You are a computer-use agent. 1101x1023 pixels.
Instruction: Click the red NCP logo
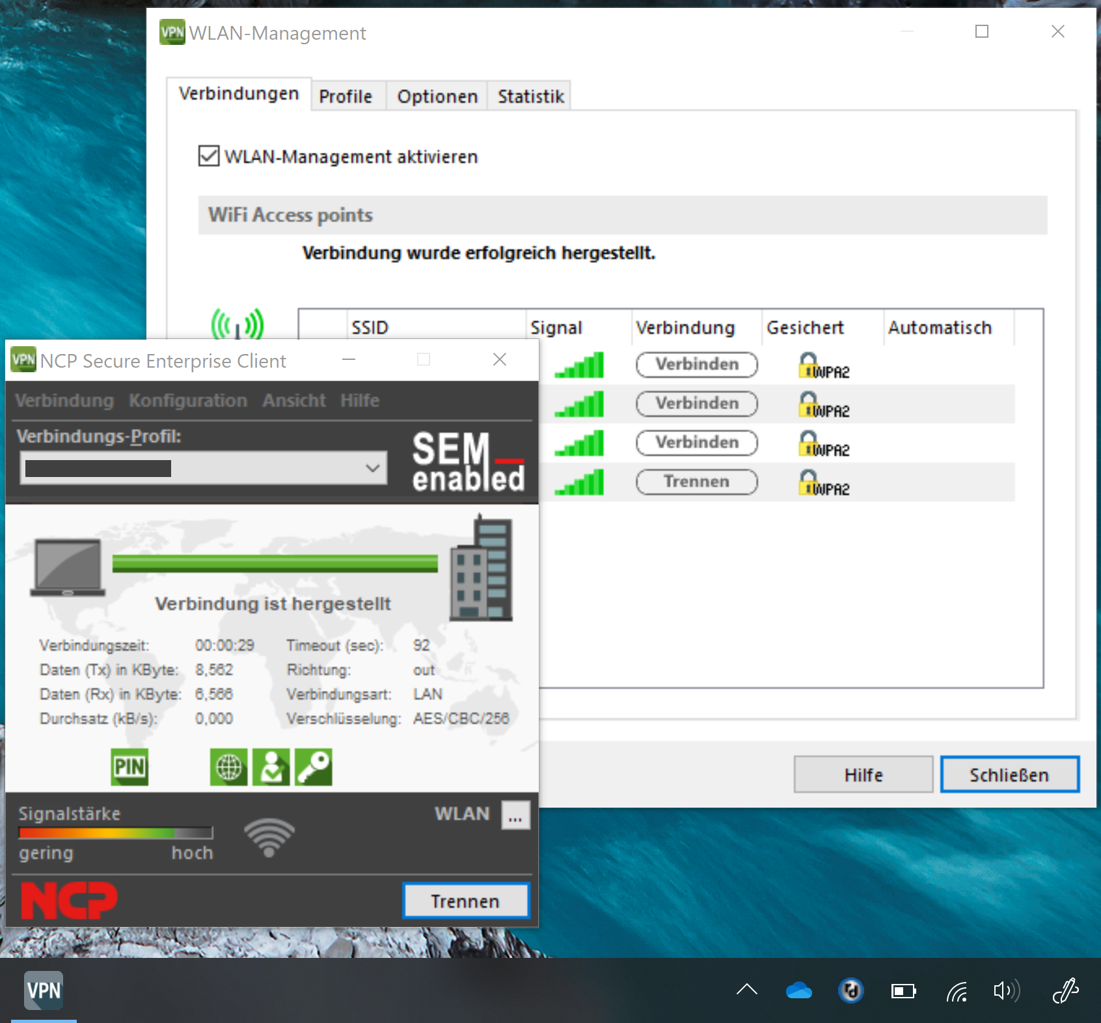pyautogui.click(x=69, y=901)
